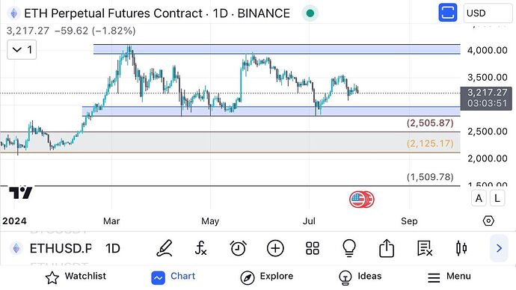Change the 1D timeframe interval
The image size is (516, 290).
pyautogui.click(x=113, y=248)
